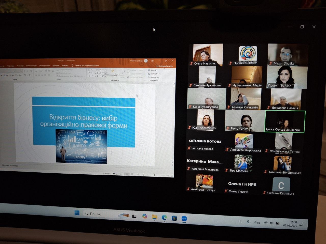The height and width of the screenshot is (244, 326).
Task: Open the volume tray icon
Action: point(271,223)
